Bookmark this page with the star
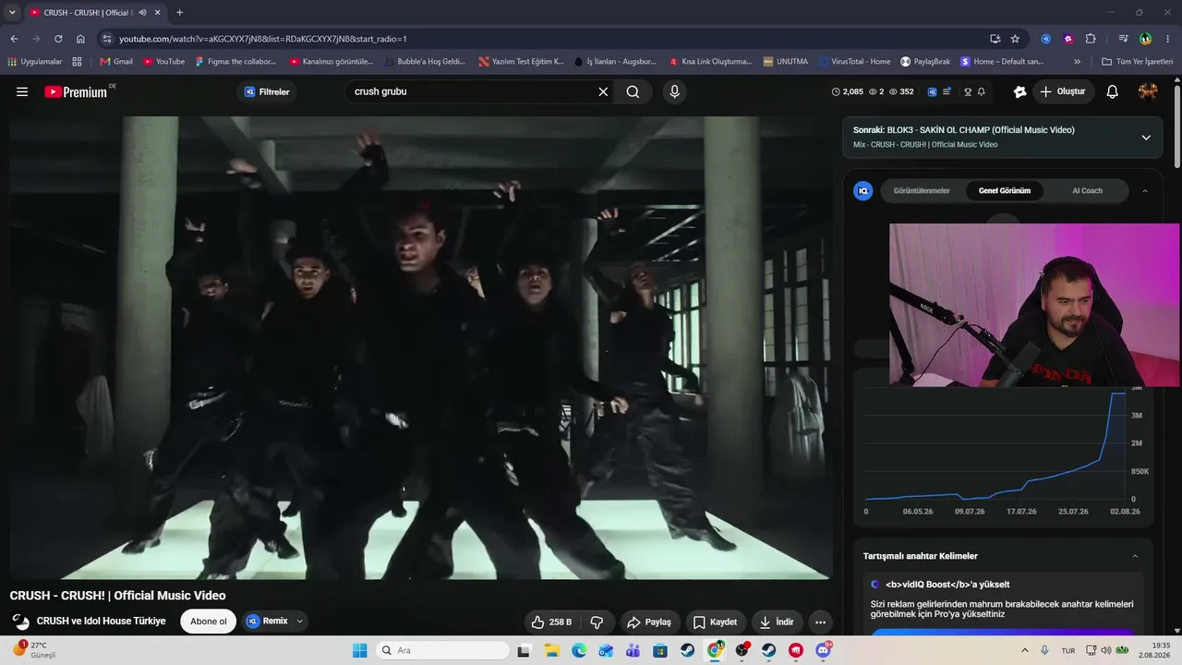 coord(1015,39)
